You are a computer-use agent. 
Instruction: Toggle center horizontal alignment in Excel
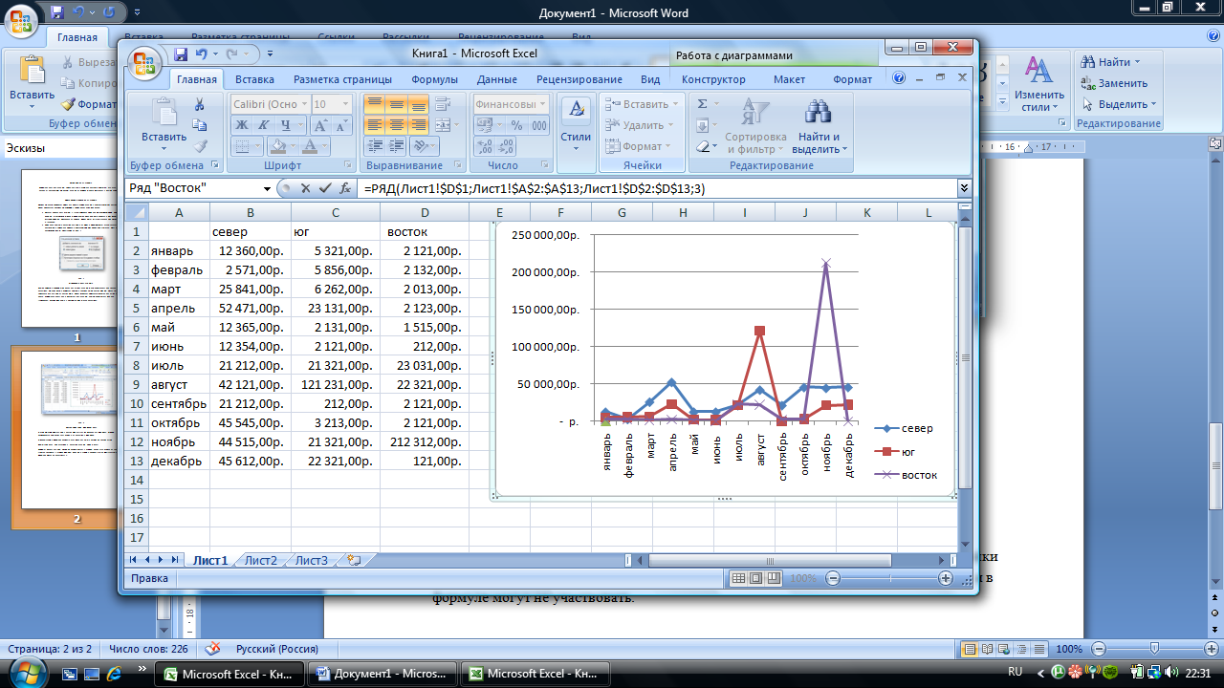click(x=395, y=125)
